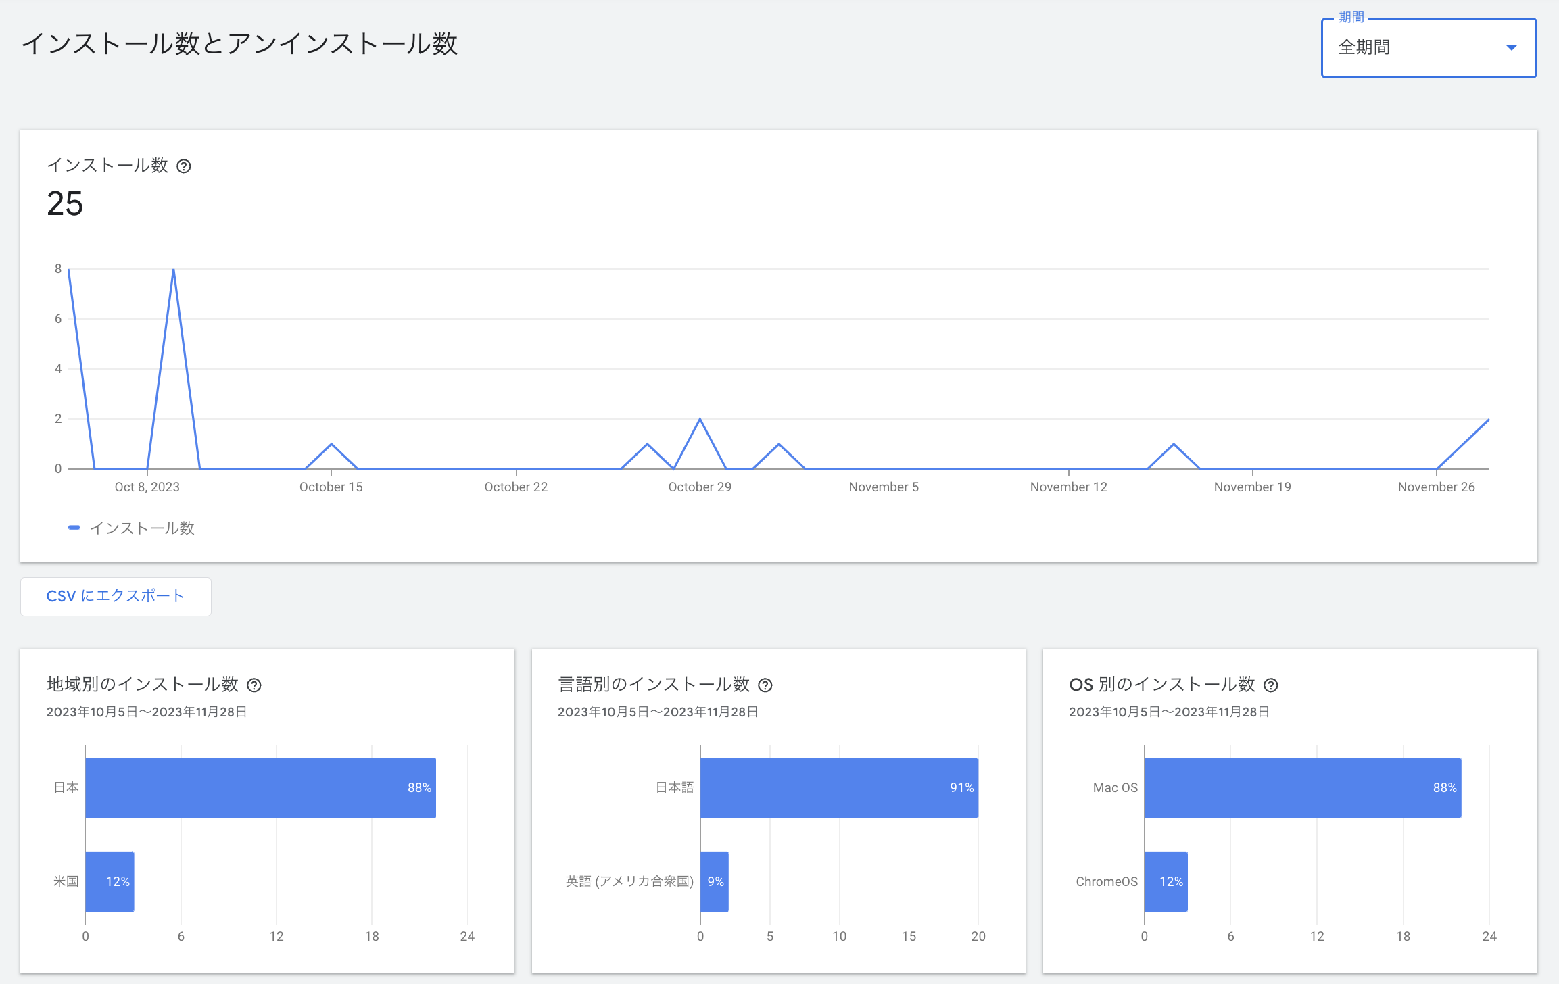Click the 英語 (アメリカ合衆国) 9% bar
Screen dimensions: 1559x984
[714, 881]
